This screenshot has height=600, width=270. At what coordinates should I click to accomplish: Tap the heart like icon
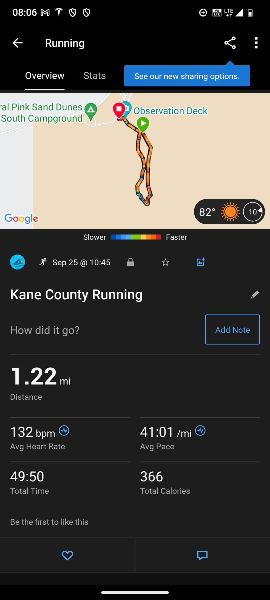point(67,555)
